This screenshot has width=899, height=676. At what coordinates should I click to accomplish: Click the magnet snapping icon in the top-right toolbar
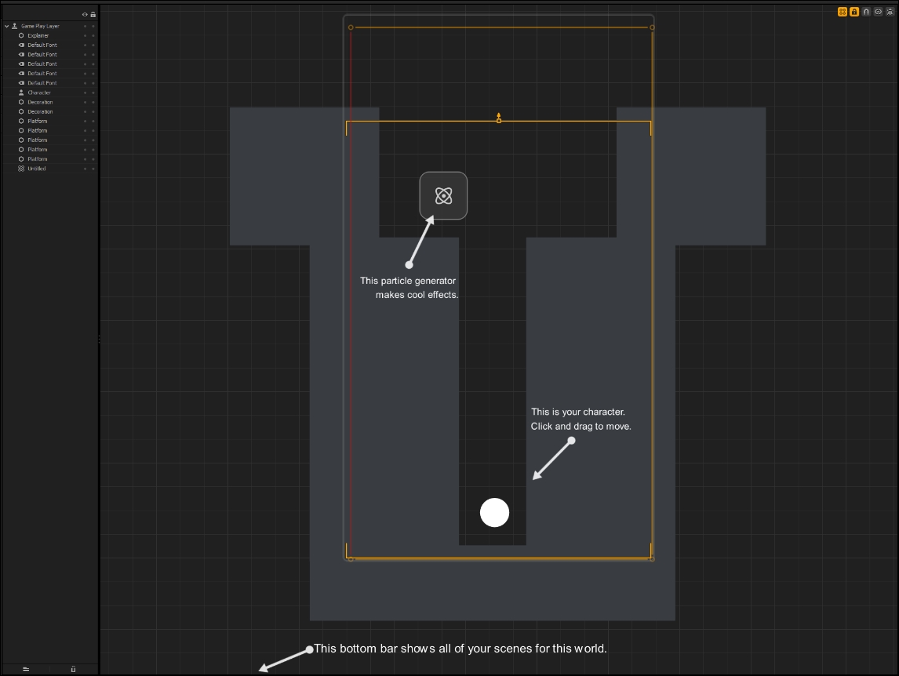pos(866,12)
